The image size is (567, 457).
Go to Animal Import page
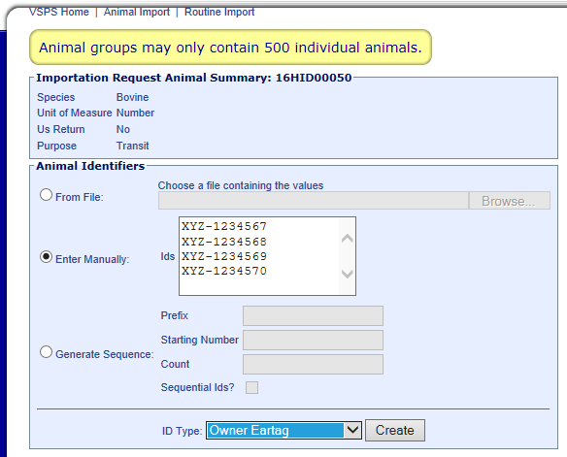137,12
